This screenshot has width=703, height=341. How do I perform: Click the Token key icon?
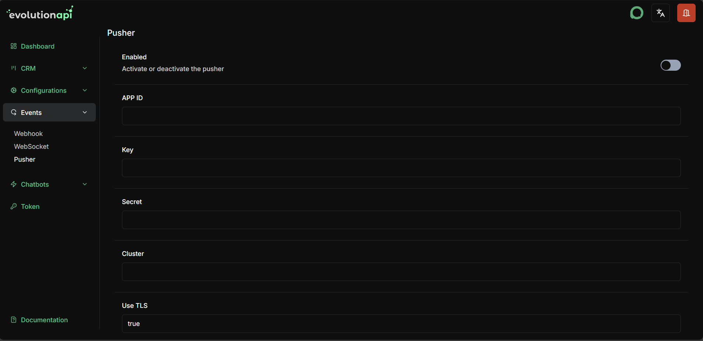(x=13, y=206)
